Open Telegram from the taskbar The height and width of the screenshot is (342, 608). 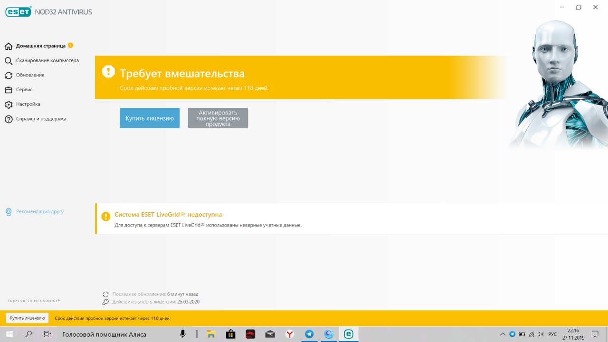coord(309,334)
